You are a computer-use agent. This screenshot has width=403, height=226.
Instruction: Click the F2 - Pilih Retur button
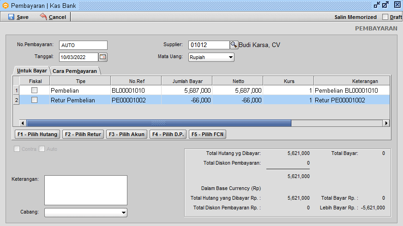click(x=83, y=134)
